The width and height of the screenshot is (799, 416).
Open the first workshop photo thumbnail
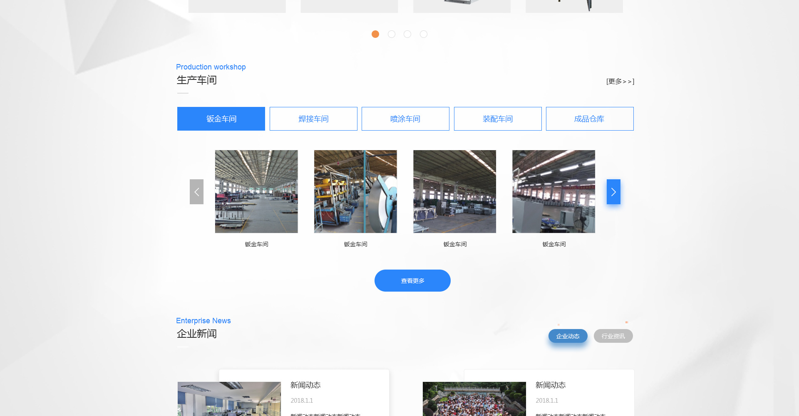(256, 192)
